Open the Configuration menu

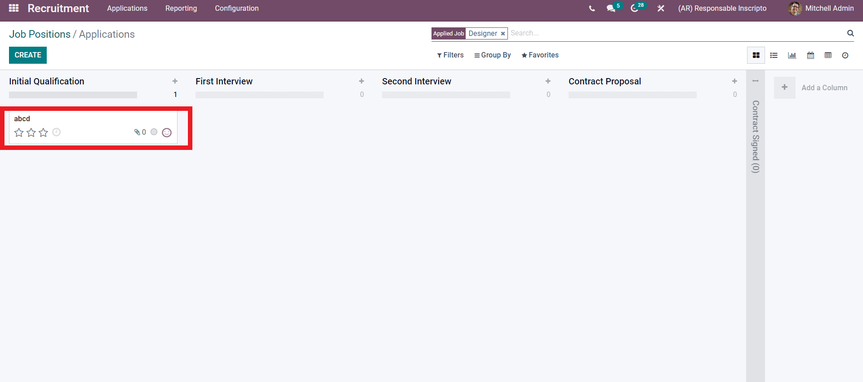[x=236, y=9]
